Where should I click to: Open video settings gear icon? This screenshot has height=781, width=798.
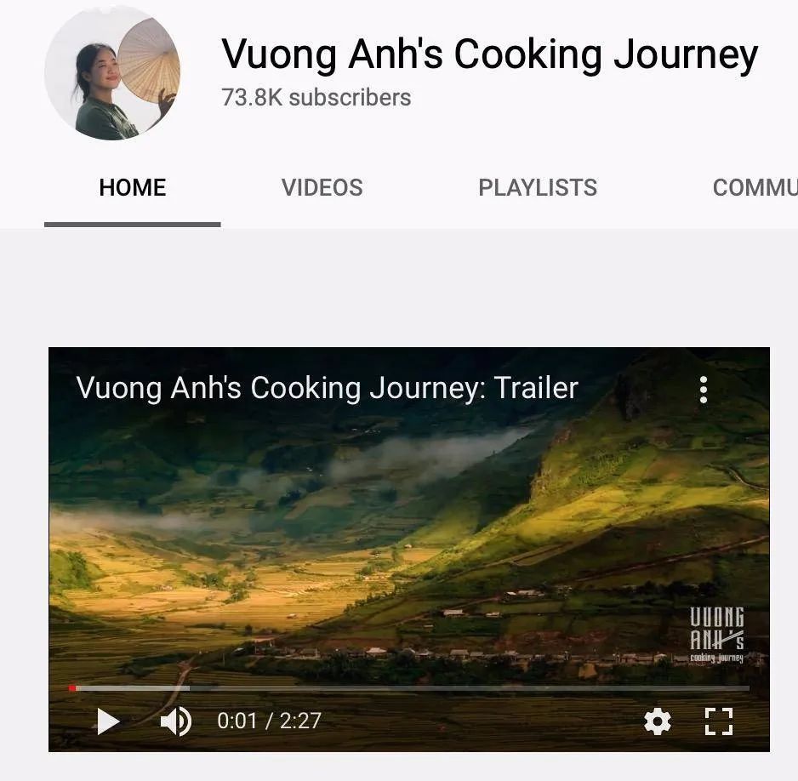click(x=658, y=721)
